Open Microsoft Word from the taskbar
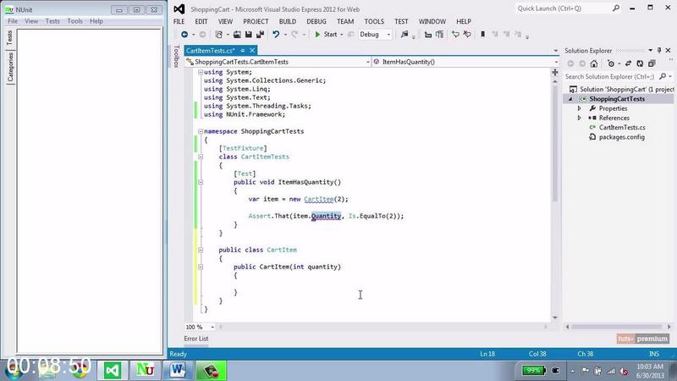 [x=178, y=370]
